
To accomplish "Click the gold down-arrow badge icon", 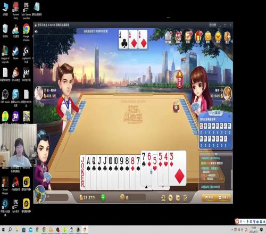I will pos(218,37).
